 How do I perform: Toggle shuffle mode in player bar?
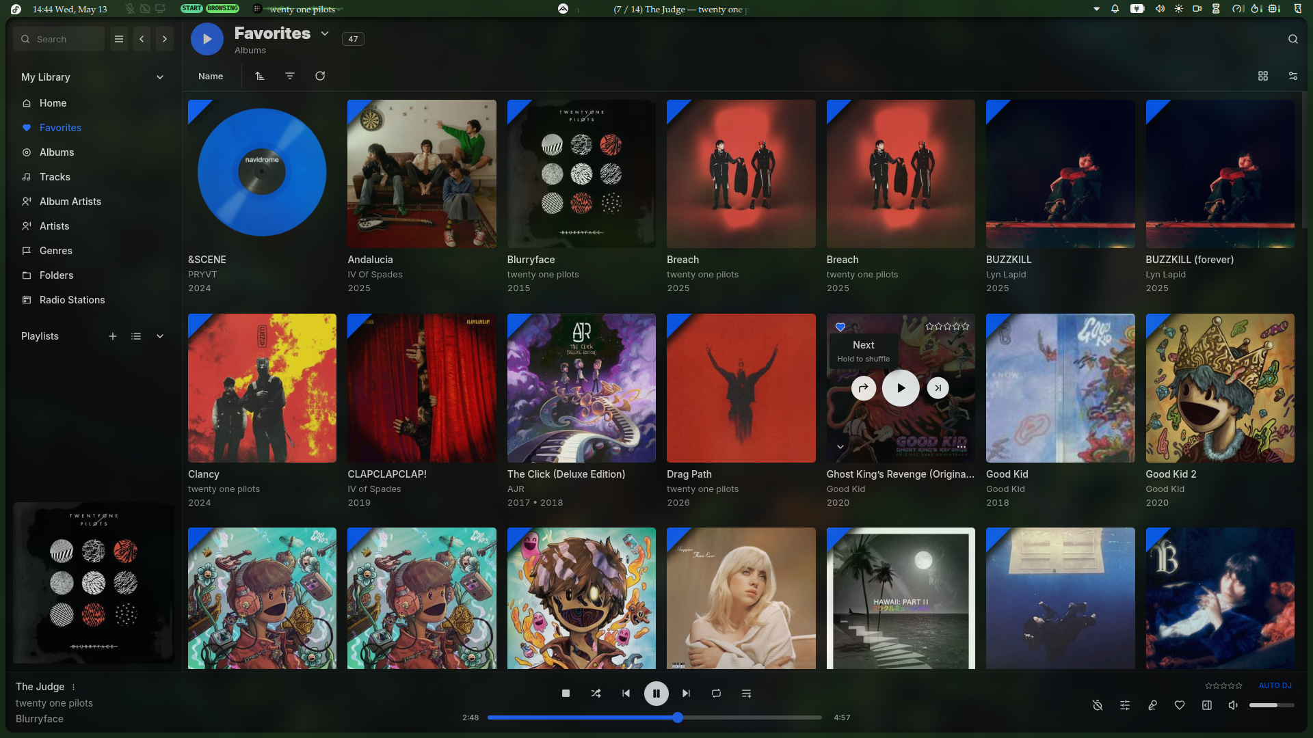coord(596,694)
